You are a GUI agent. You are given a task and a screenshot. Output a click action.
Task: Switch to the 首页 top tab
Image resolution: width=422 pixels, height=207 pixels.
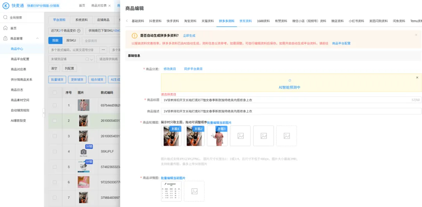82,5
